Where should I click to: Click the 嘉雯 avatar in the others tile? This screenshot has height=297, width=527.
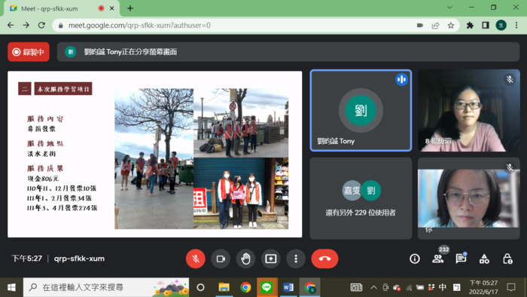click(352, 191)
